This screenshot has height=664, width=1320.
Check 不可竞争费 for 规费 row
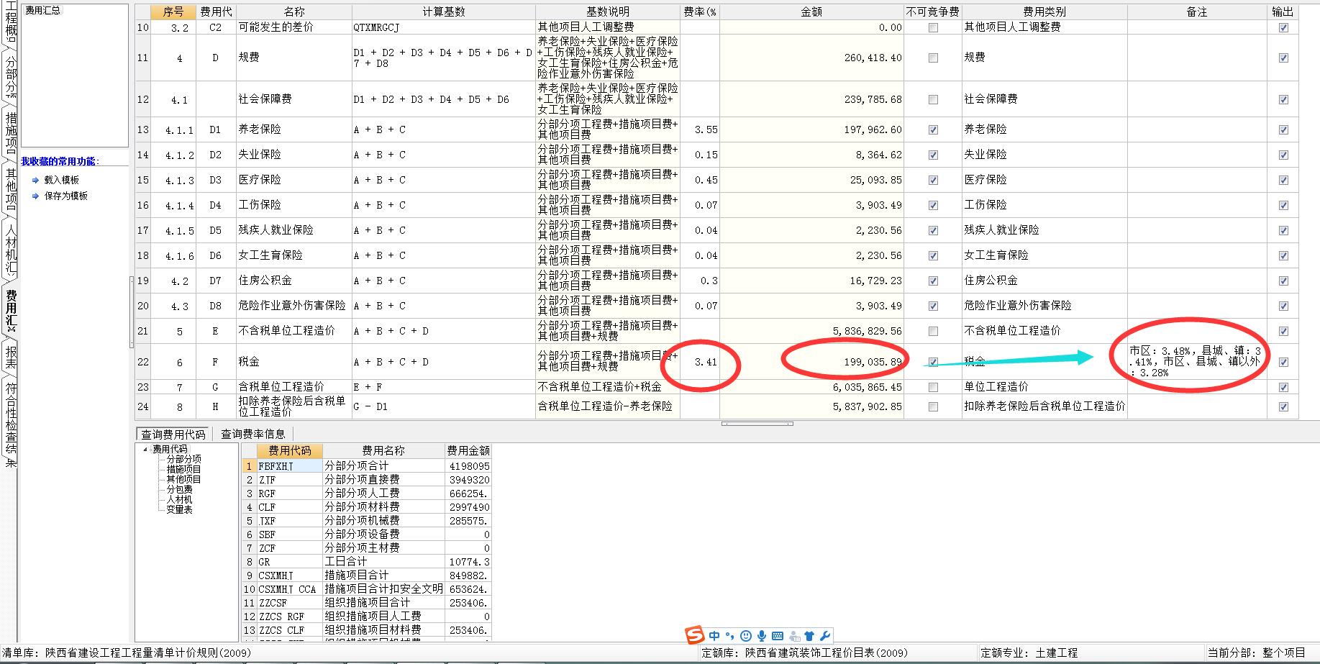(933, 58)
